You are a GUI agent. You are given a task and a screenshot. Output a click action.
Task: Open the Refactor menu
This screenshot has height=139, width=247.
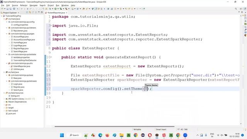24,5
